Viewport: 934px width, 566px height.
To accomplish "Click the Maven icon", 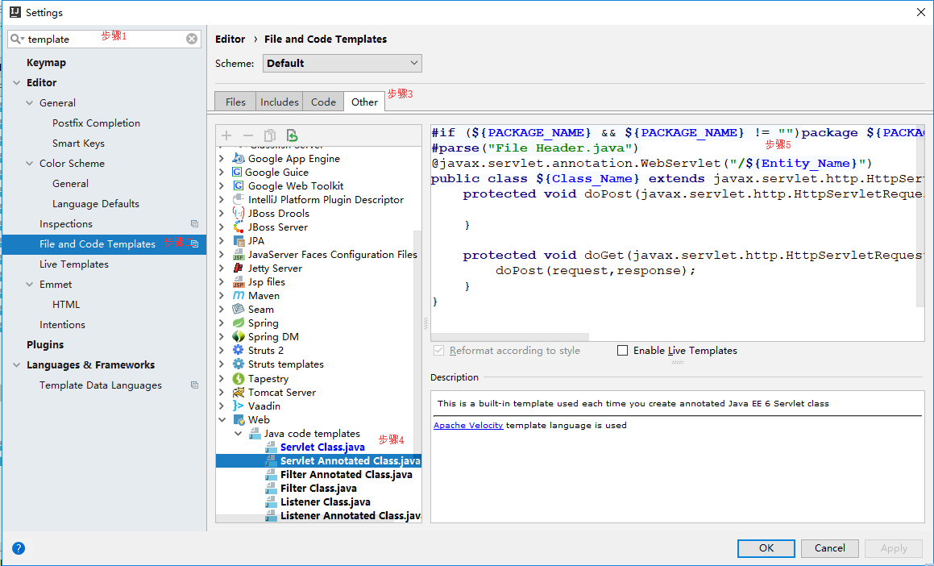I will coord(239,296).
